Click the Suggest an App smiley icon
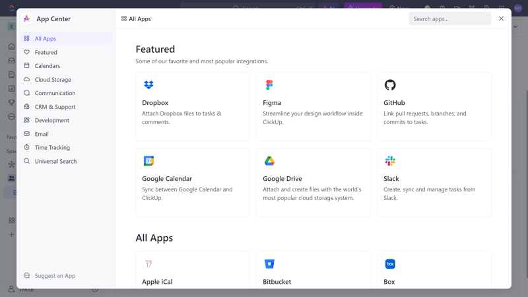The image size is (528, 297). 26,275
